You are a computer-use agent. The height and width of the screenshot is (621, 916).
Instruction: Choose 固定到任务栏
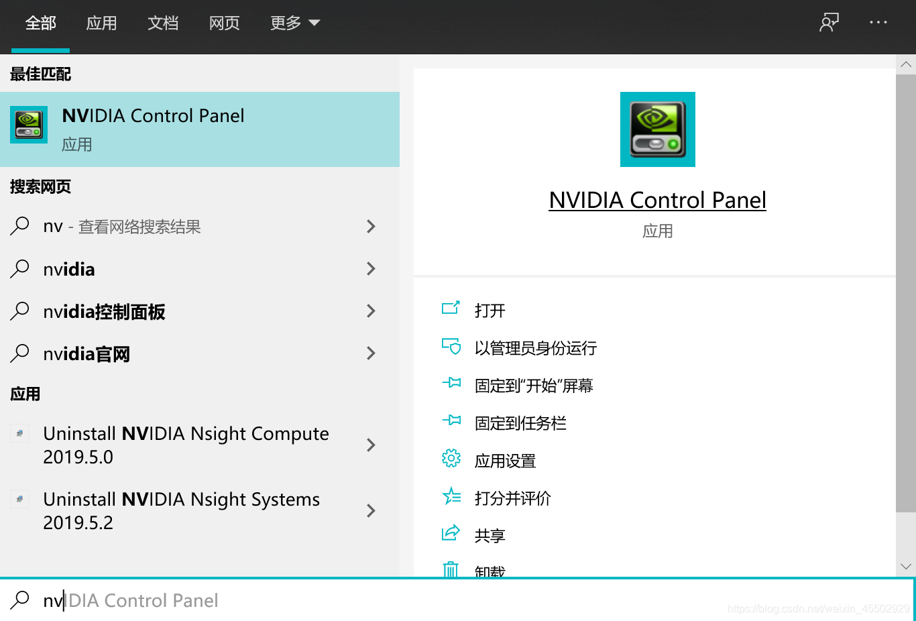(521, 423)
